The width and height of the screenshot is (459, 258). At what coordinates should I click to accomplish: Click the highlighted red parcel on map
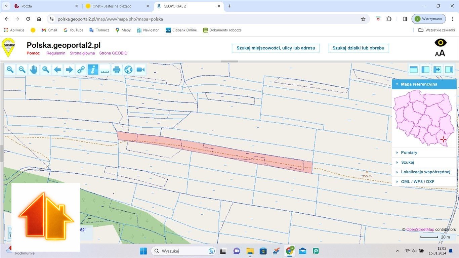coord(215,151)
